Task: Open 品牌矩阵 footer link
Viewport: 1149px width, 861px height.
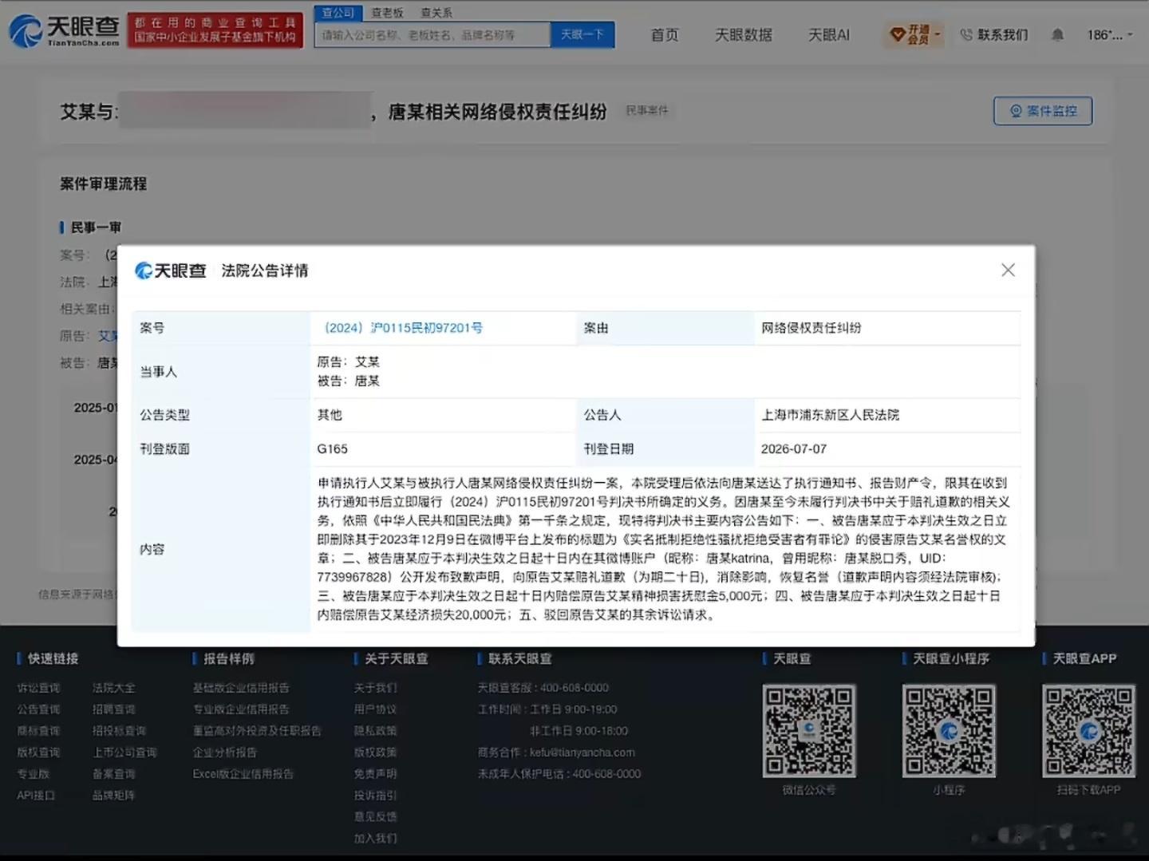Action: pos(113,796)
